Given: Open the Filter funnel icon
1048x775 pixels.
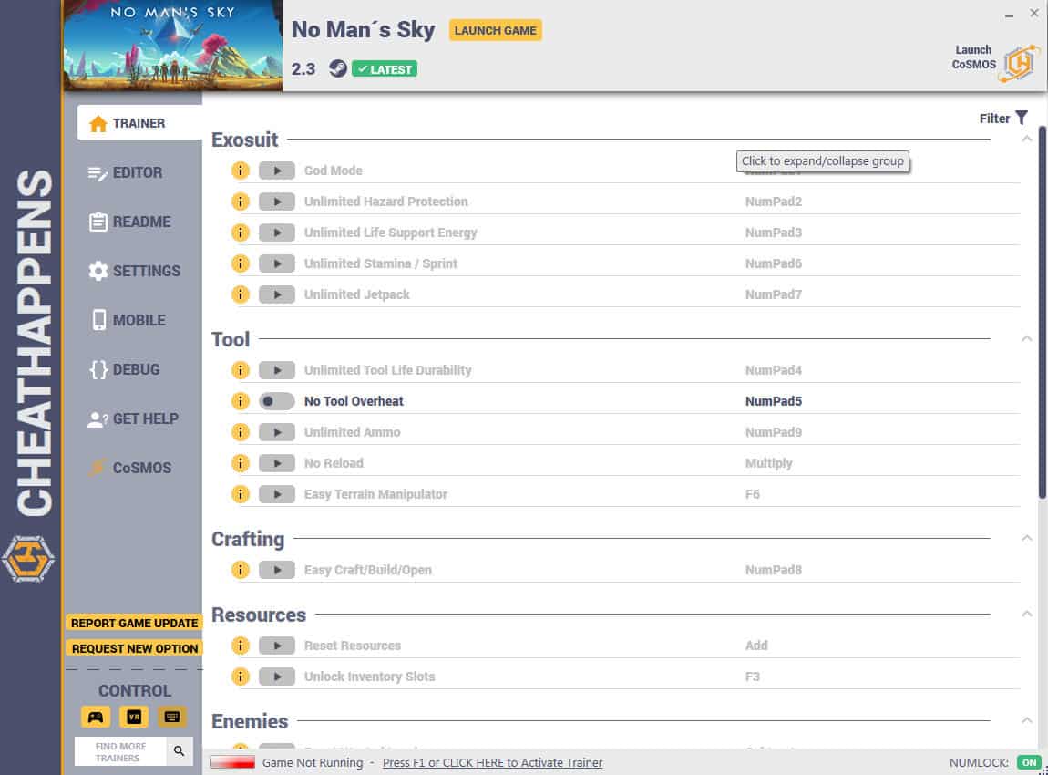Looking at the screenshot, I should coord(1022,118).
